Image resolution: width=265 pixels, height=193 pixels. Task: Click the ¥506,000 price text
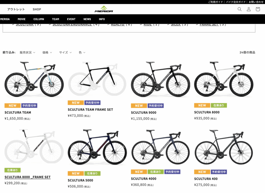click(x=75, y=186)
